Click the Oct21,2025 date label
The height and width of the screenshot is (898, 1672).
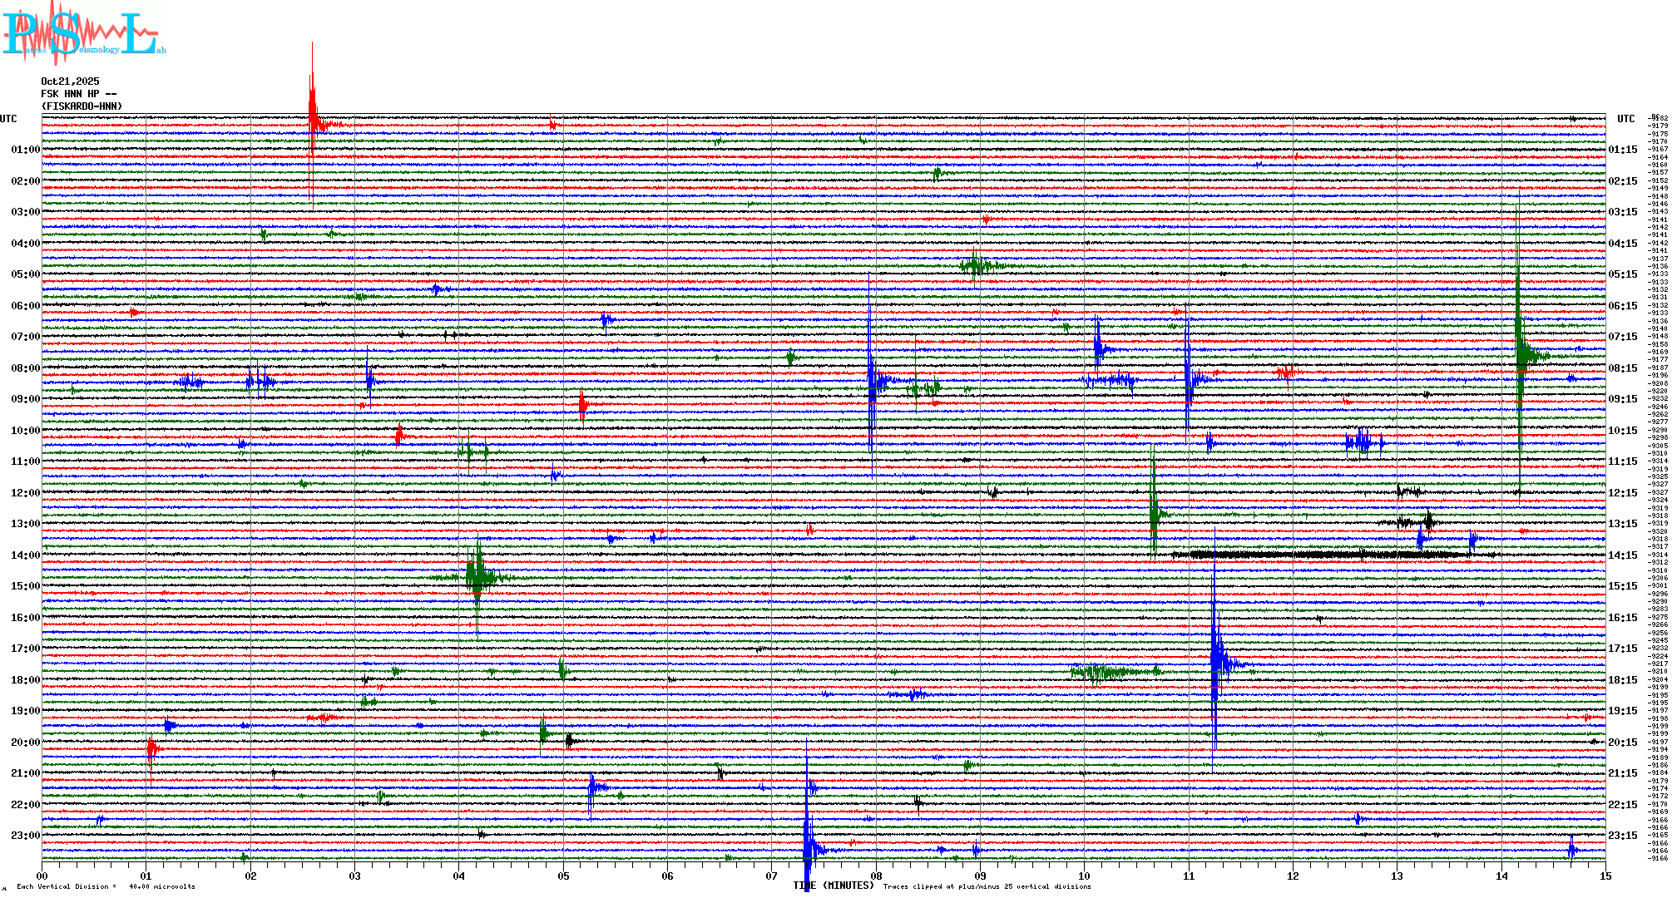click(70, 81)
